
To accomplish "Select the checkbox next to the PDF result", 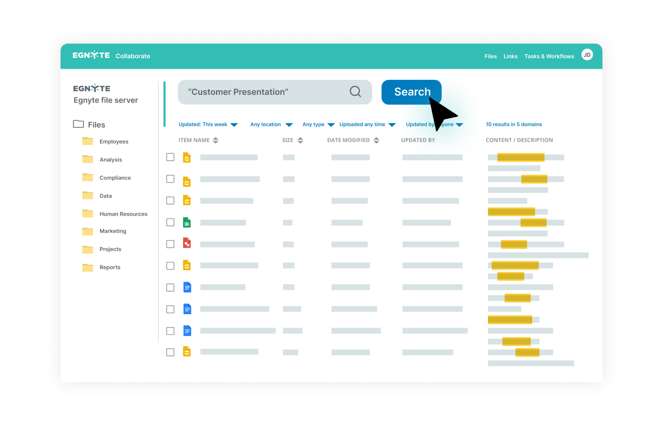I will [170, 243].
